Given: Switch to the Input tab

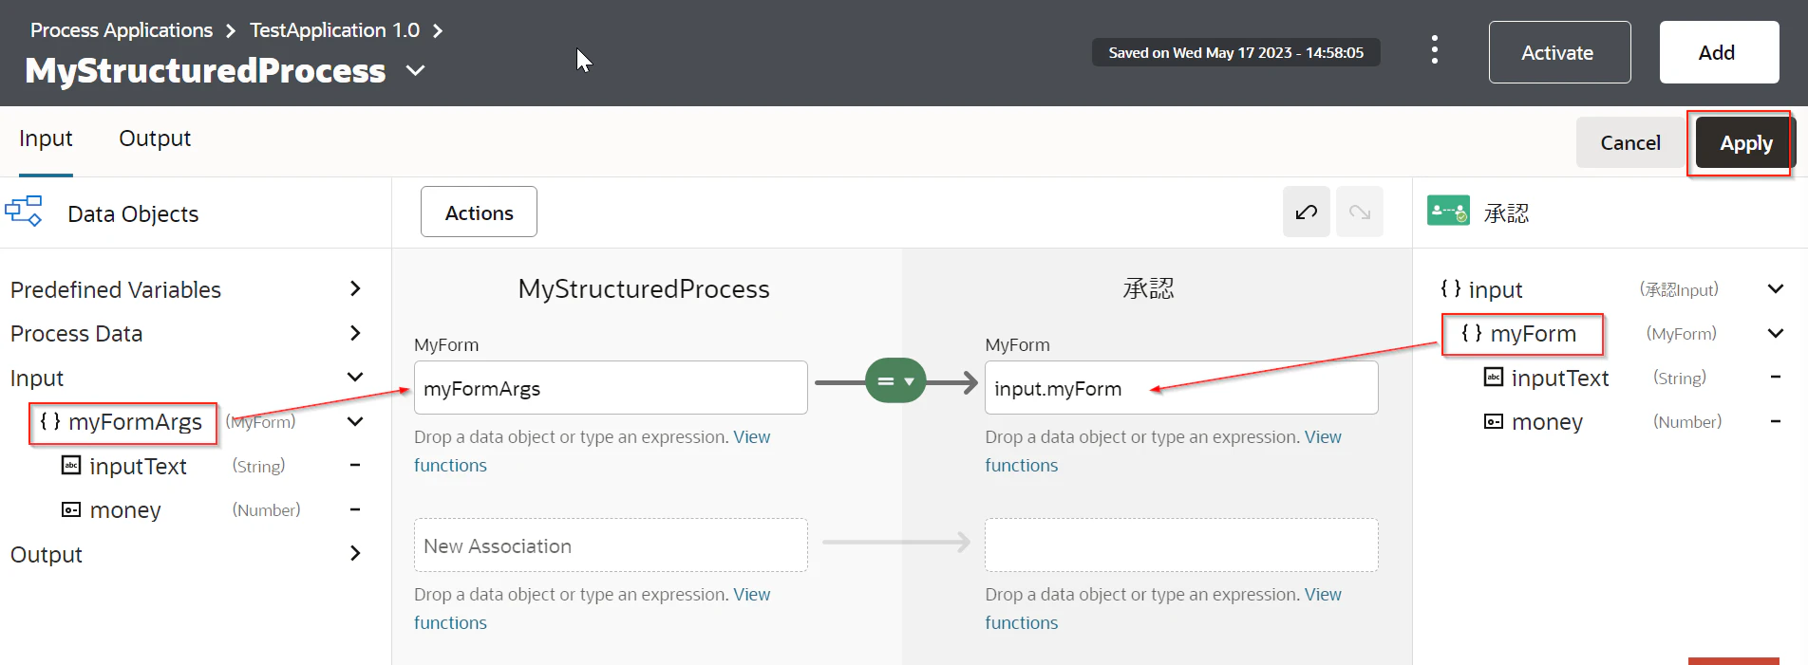Looking at the screenshot, I should click(46, 139).
